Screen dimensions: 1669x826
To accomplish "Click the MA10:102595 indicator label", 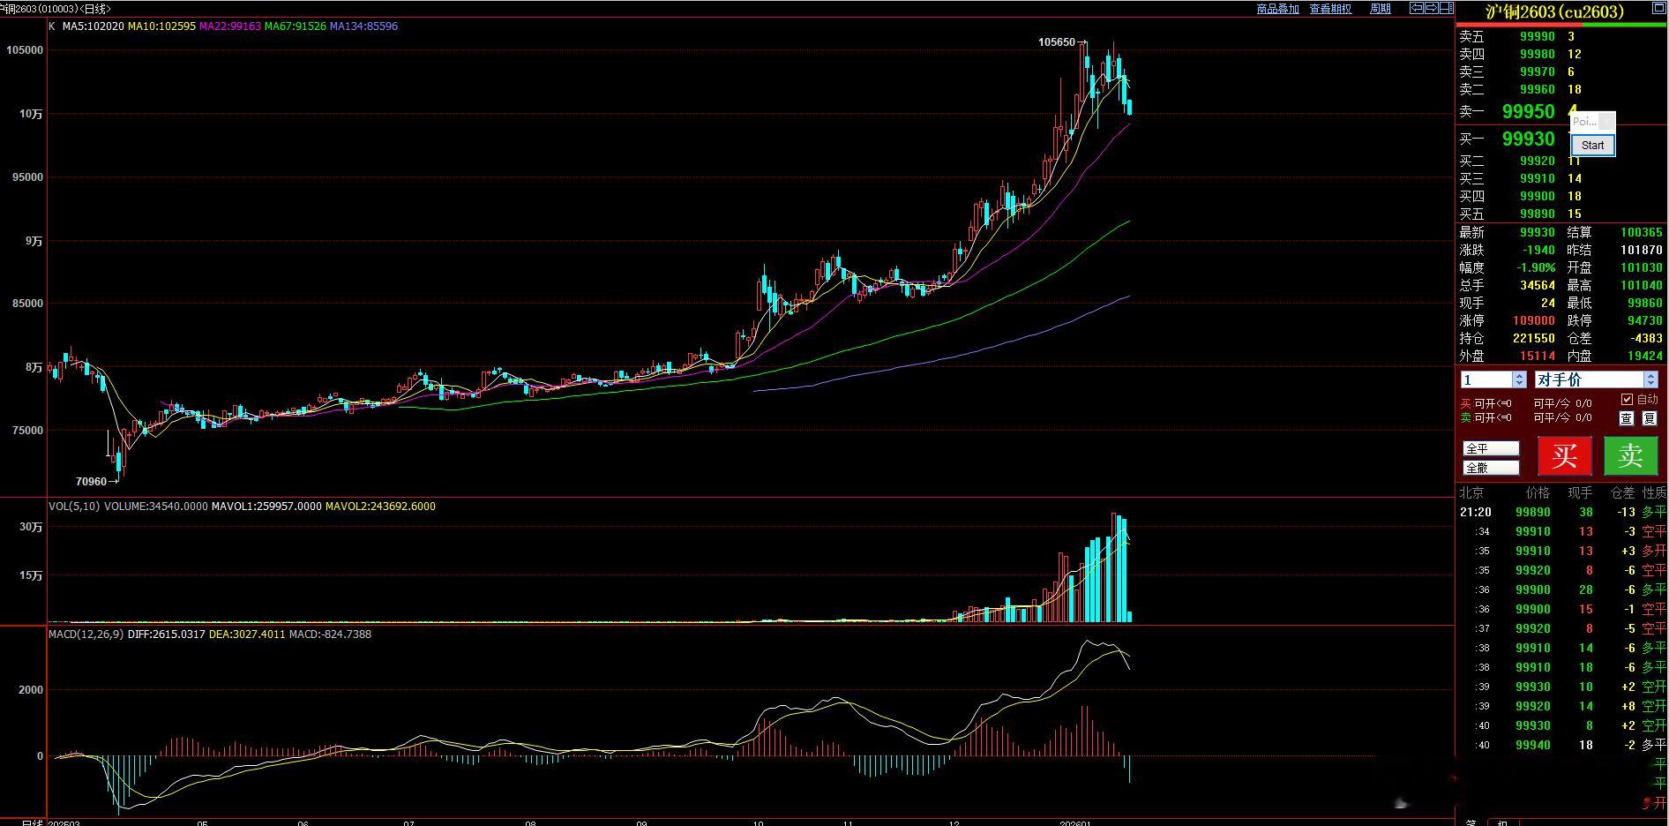I will [161, 26].
